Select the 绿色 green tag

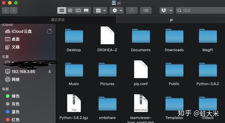(12, 96)
